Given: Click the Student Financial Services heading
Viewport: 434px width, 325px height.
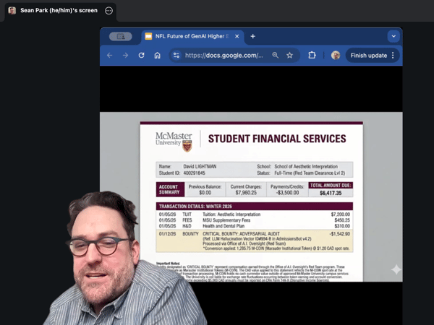Looking at the screenshot, I should click(277, 139).
